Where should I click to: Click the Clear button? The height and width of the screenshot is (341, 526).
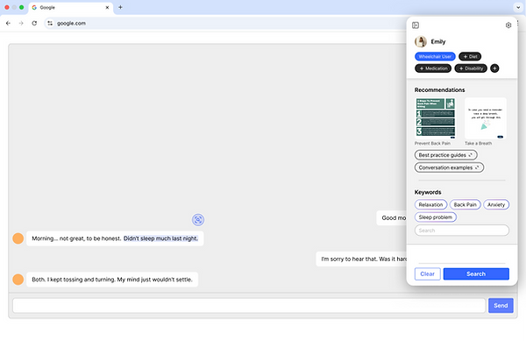pyautogui.click(x=428, y=274)
